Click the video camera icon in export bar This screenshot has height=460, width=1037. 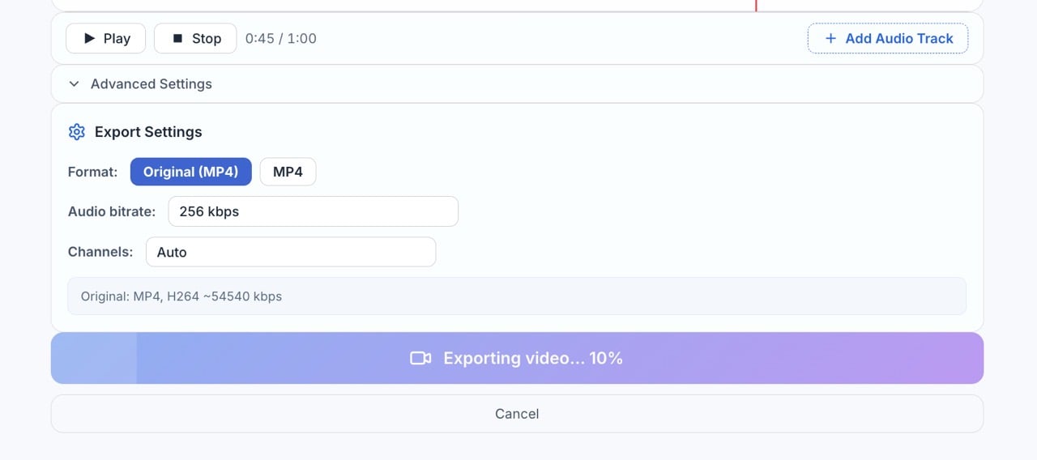[x=420, y=358]
